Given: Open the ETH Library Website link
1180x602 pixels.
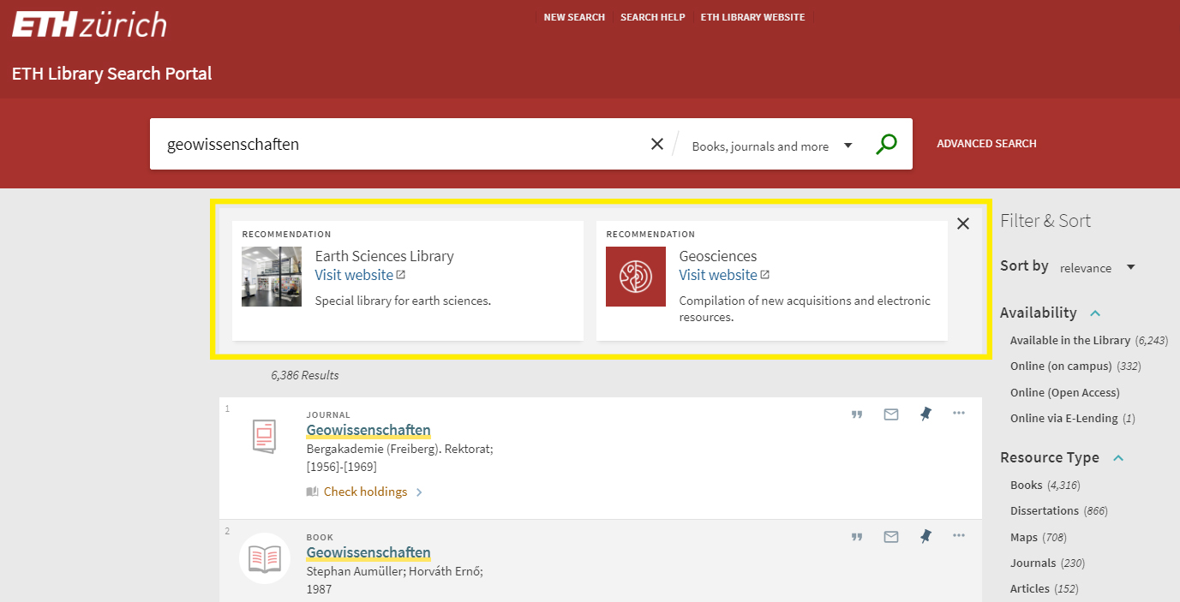Looking at the screenshot, I should click(752, 17).
